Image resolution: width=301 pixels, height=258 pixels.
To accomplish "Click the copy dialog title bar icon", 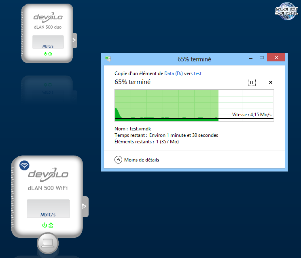I will point(108,59).
